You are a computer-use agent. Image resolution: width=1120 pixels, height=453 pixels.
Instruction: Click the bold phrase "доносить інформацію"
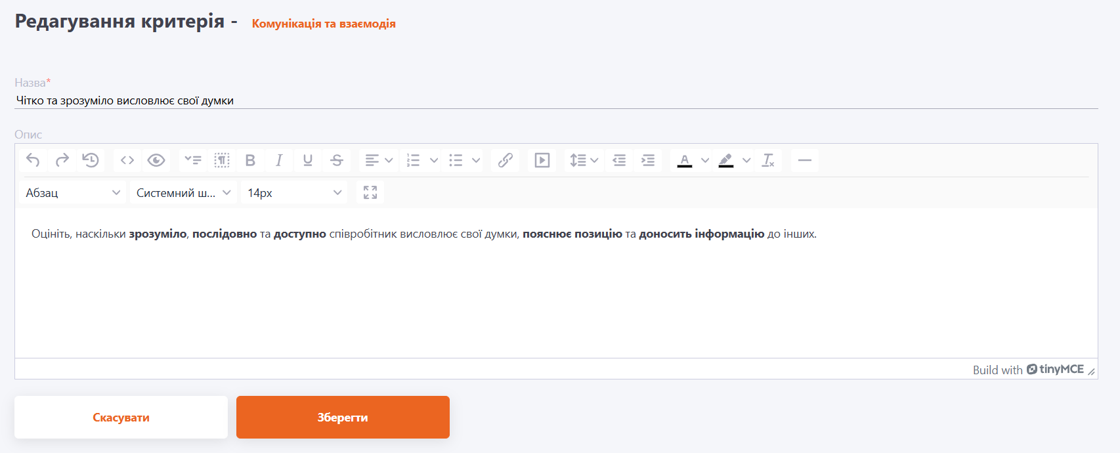tap(702, 234)
